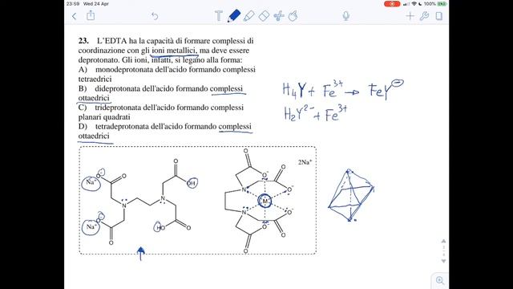Tap answer A) 'monodeprotonata' line
The height and width of the screenshot is (289, 513).
pos(167,70)
